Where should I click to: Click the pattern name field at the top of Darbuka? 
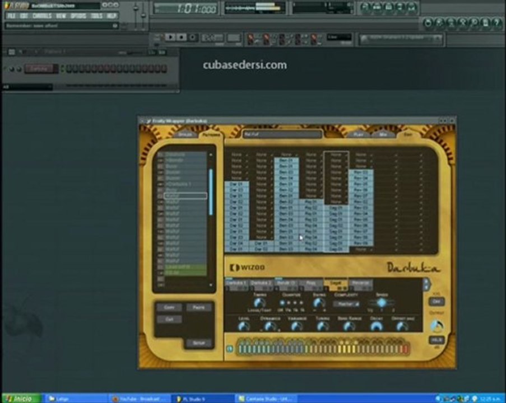coord(282,134)
